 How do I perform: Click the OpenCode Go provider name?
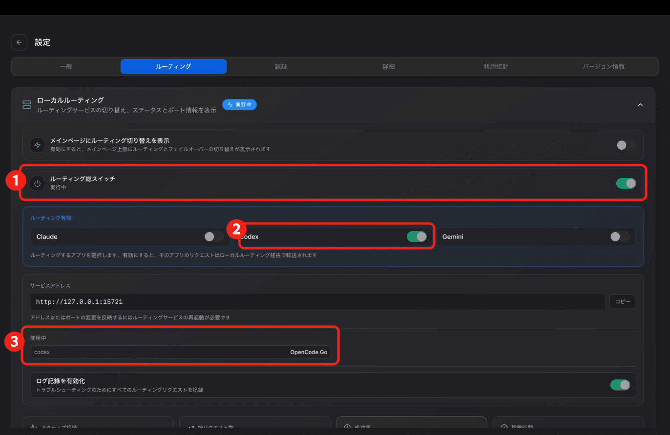[x=309, y=352]
